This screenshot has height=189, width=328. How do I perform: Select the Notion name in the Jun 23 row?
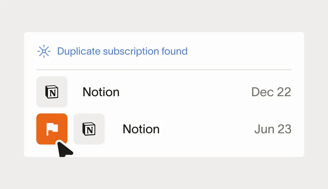click(141, 129)
